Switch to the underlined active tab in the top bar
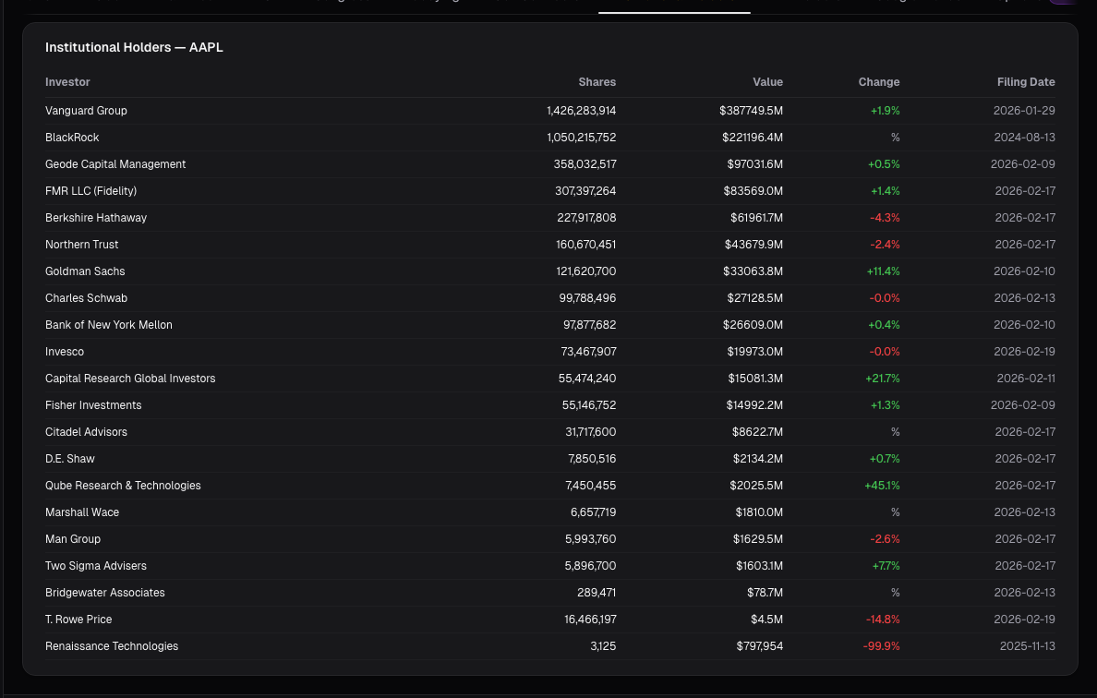The width and height of the screenshot is (1097, 698). pyautogui.click(x=674, y=4)
